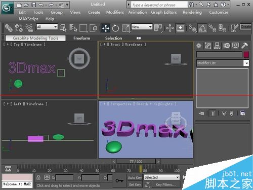Switch to the Modify command panel tab

pyautogui.click(x=208, y=46)
